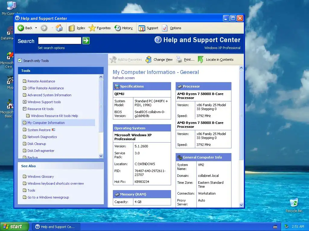The height and width of the screenshot is (231, 309).
Task: Open Windows Glossary link
Action: click(x=41, y=176)
